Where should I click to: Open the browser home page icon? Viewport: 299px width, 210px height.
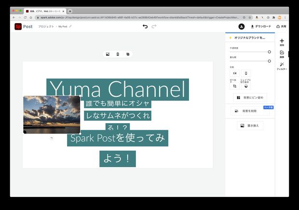coord(31,17)
